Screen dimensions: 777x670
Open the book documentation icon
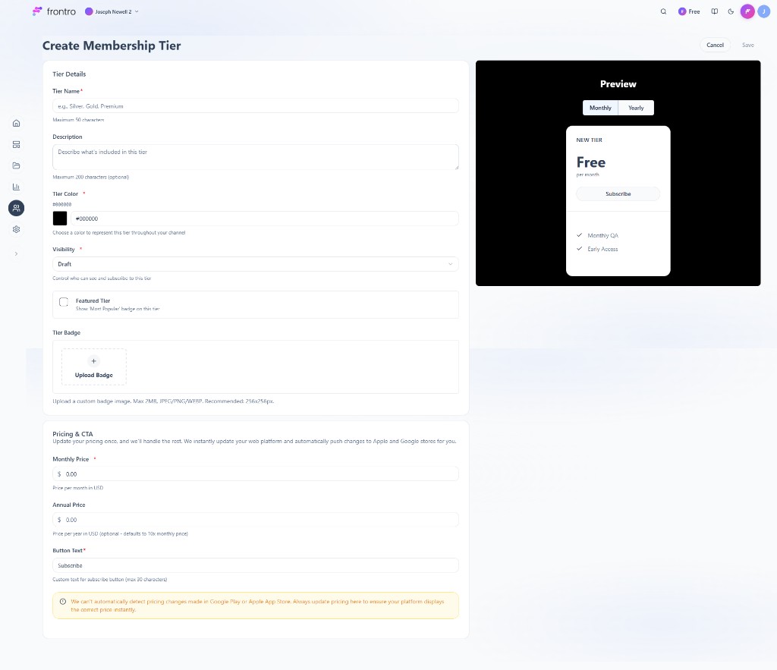click(714, 12)
